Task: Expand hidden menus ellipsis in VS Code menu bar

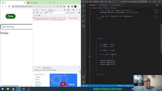Action: tap(114, 2)
